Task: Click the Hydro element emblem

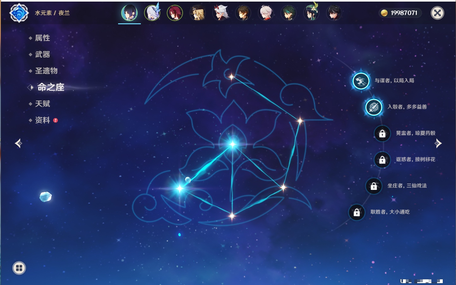Action: tap(19, 13)
